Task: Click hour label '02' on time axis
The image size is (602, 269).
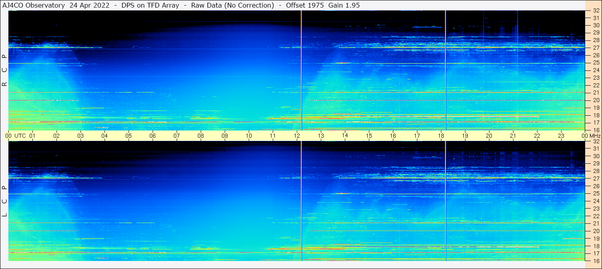Action: click(x=56, y=136)
